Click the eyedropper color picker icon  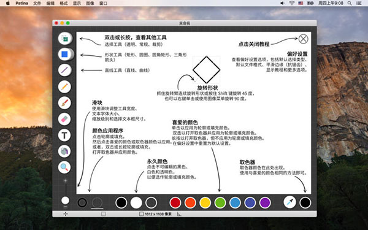290,202
